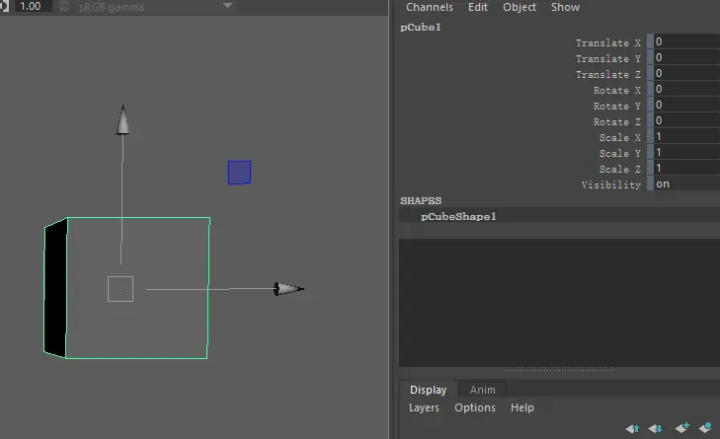The image size is (720, 439).
Task: Open the Object menu in Channel Box
Action: 520,7
